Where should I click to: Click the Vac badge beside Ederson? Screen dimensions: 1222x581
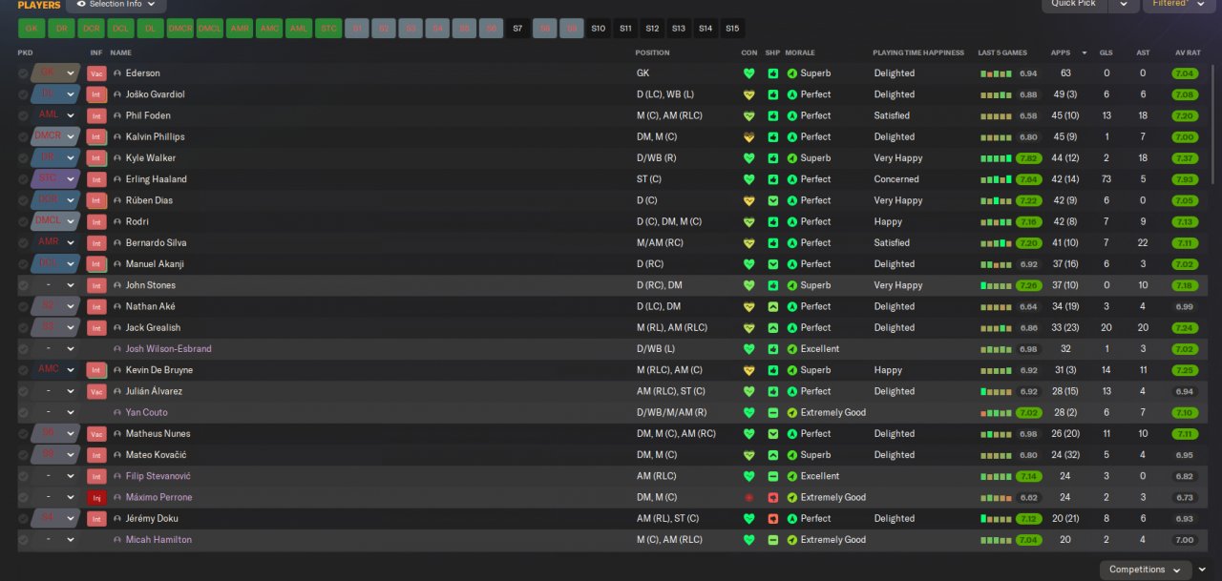point(95,73)
